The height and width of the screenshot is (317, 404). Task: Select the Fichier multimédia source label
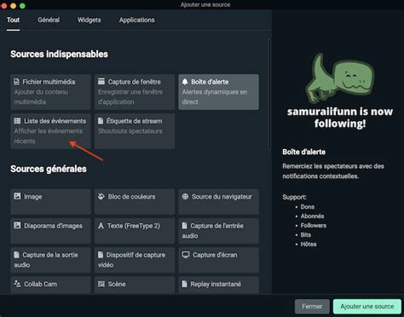tap(49, 82)
